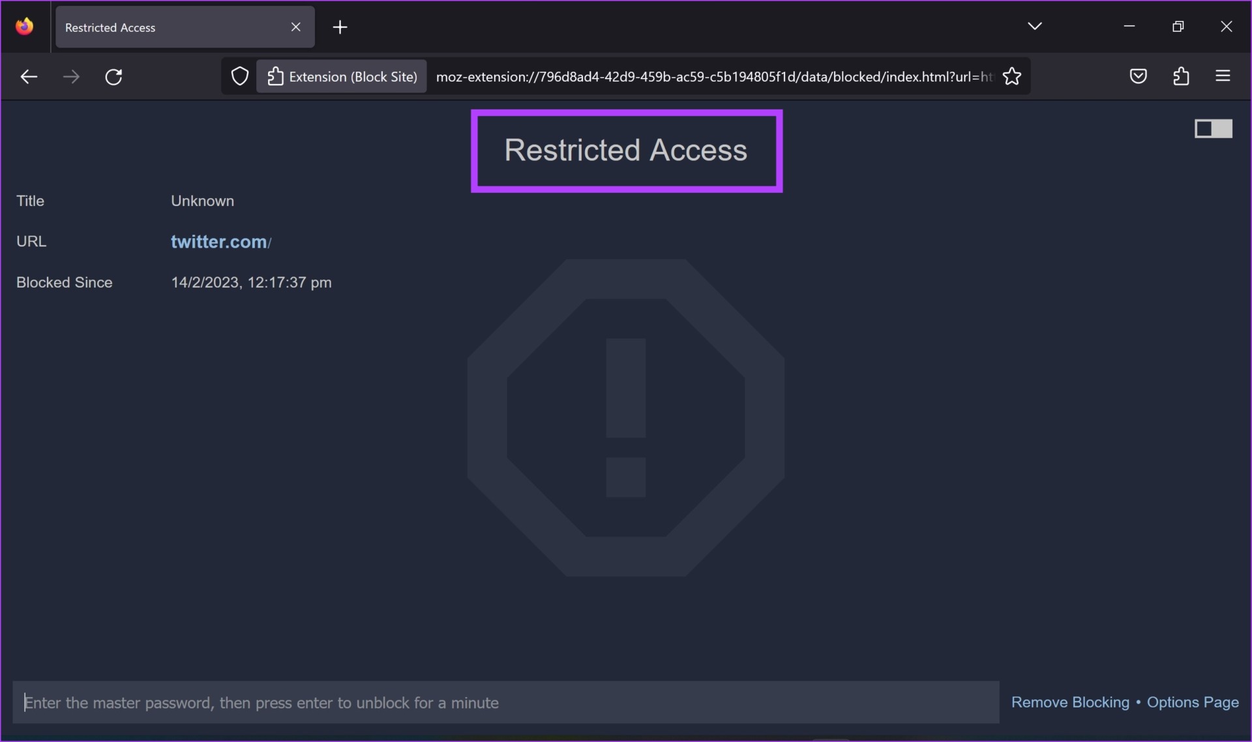The width and height of the screenshot is (1252, 742).
Task: Open the Extensions puzzle icon
Action: [1181, 76]
